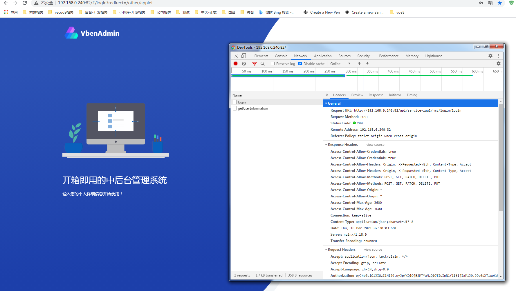
Task: Click view source beside Response Headers
Action: [x=375, y=145]
